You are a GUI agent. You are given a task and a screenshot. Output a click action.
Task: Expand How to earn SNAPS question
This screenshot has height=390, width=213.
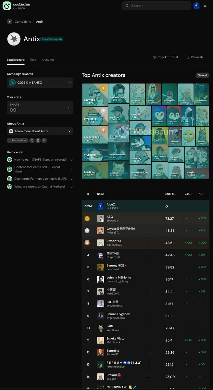click(40, 160)
